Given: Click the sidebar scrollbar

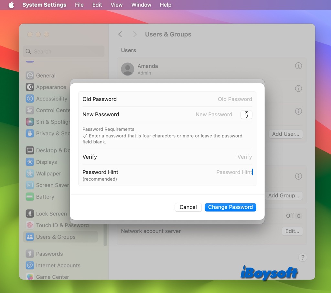Looking at the screenshot, I should coord(105,236).
